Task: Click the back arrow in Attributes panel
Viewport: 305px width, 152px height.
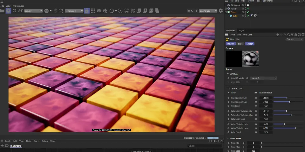Action: click(x=277, y=35)
